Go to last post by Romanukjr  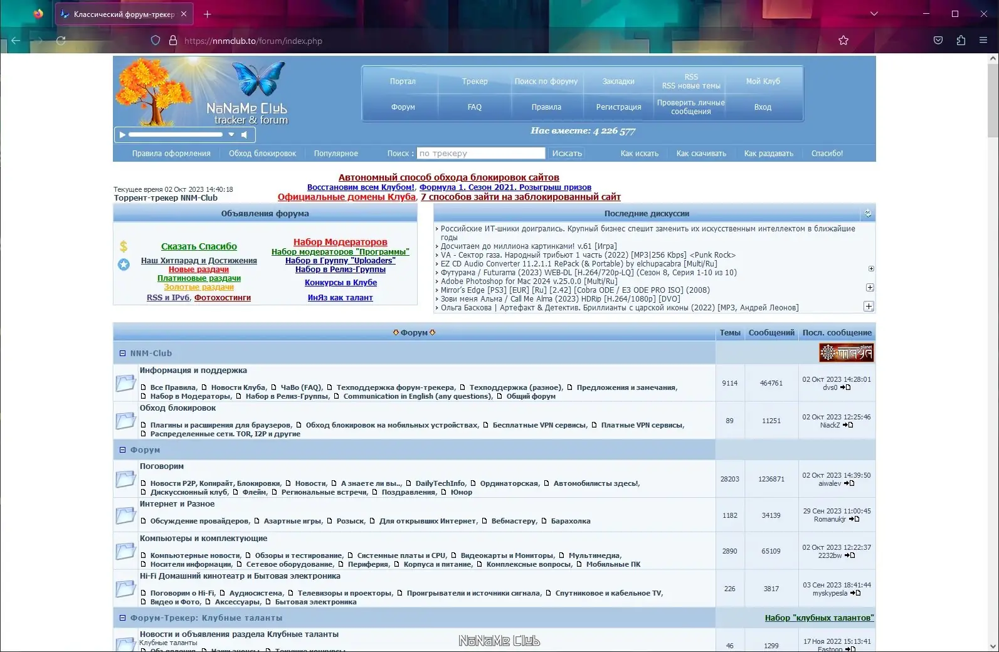(x=854, y=519)
